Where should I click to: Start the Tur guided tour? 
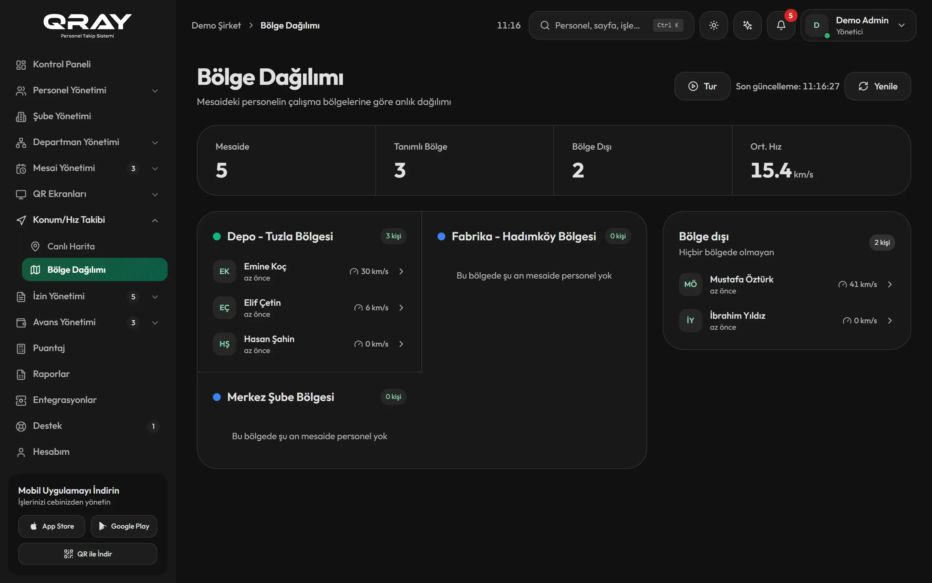point(702,86)
